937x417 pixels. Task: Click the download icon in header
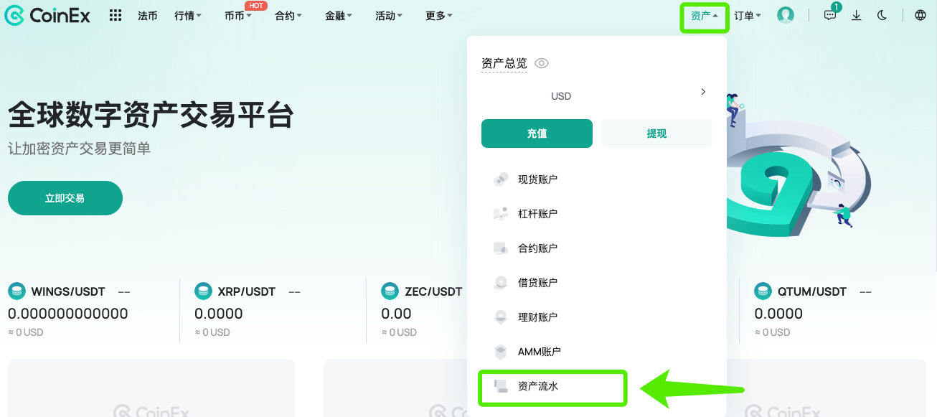point(857,15)
